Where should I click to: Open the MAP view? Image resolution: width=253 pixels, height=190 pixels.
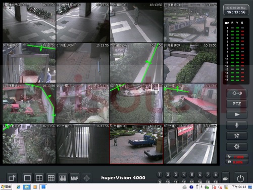coord(75,178)
